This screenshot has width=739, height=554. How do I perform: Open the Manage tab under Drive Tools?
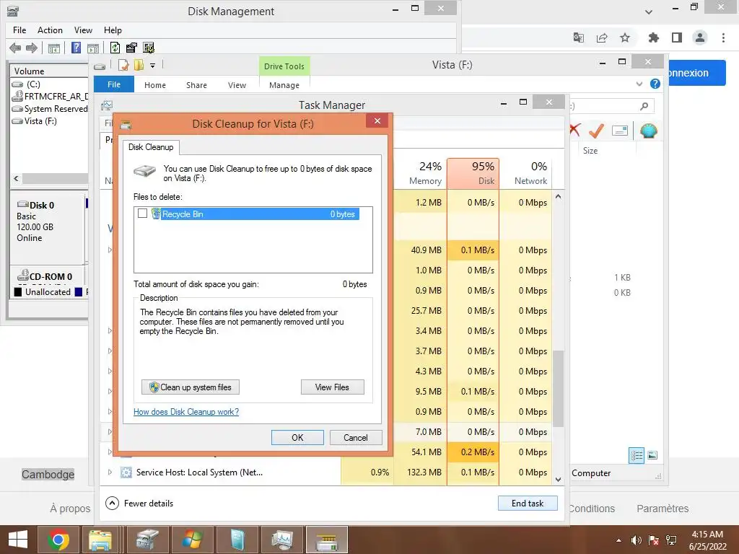[x=284, y=85]
